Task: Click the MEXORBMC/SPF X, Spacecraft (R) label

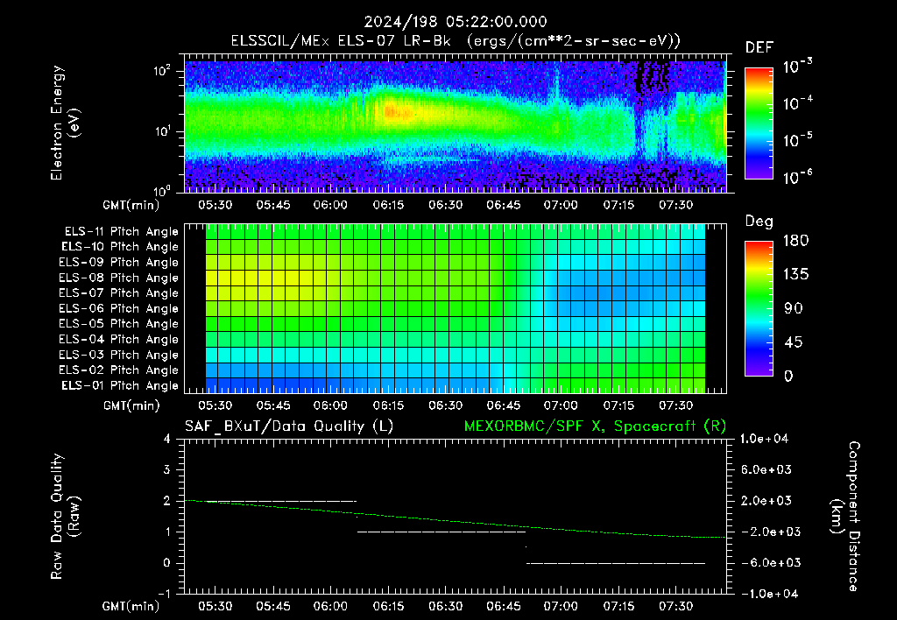Action: point(595,426)
